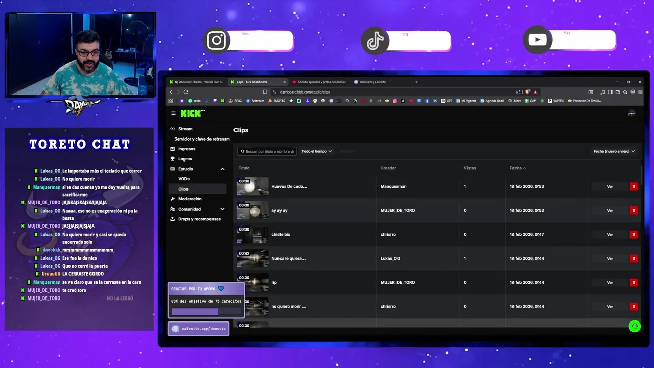
Task: Sort clips by Fecha column header
Action: (518, 168)
